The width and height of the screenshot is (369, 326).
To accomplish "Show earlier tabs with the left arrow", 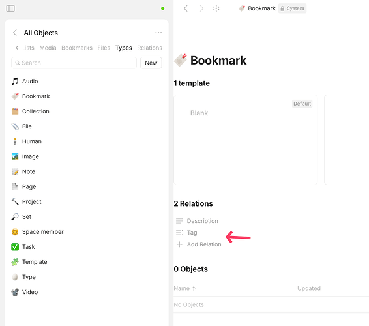I will click(17, 48).
